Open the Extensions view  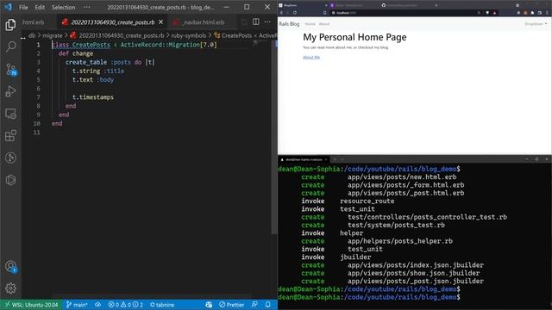coord(10,136)
